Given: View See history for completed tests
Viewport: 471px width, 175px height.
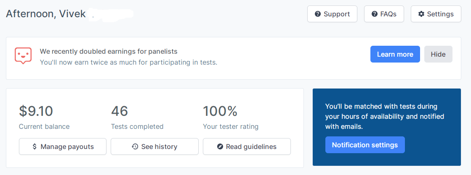Looking at the screenshot, I should pyautogui.click(x=154, y=146).
